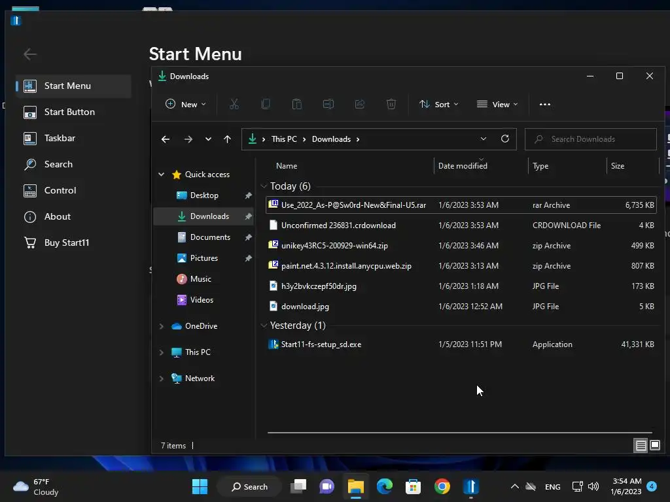This screenshot has width=670, height=502.
Task: Open Documents in Quick access
Action: click(204, 237)
